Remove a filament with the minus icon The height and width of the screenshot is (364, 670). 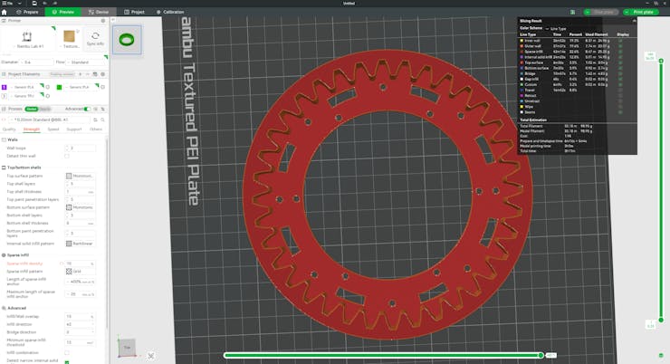pyautogui.click(x=88, y=74)
